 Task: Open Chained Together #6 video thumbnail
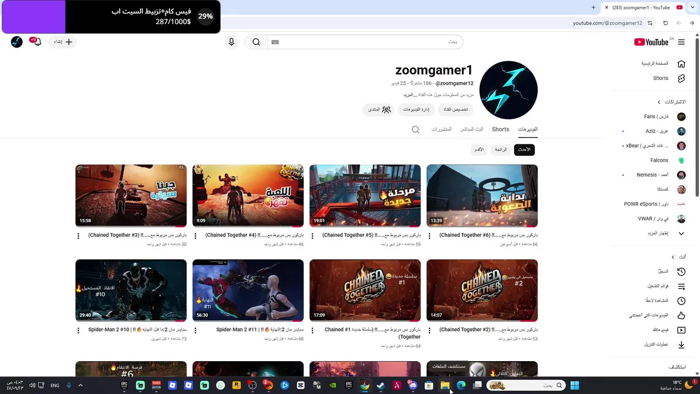coord(482,196)
